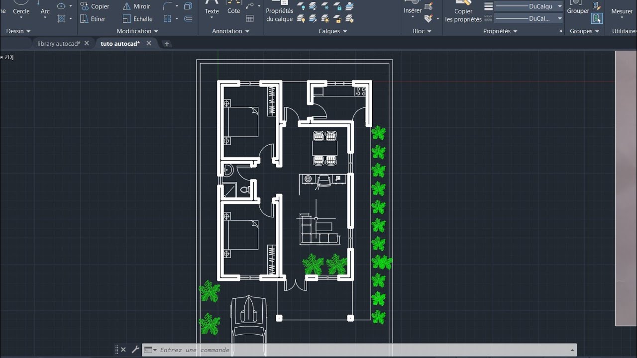Click the Grouper tool

578,7
